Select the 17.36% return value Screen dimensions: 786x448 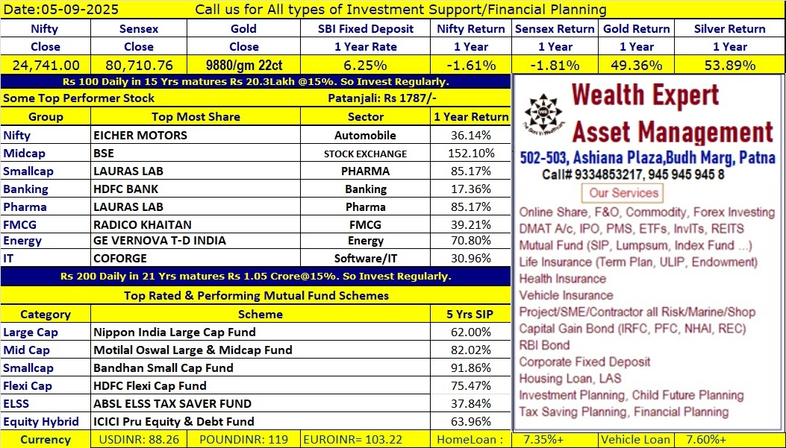coord(471,189)
